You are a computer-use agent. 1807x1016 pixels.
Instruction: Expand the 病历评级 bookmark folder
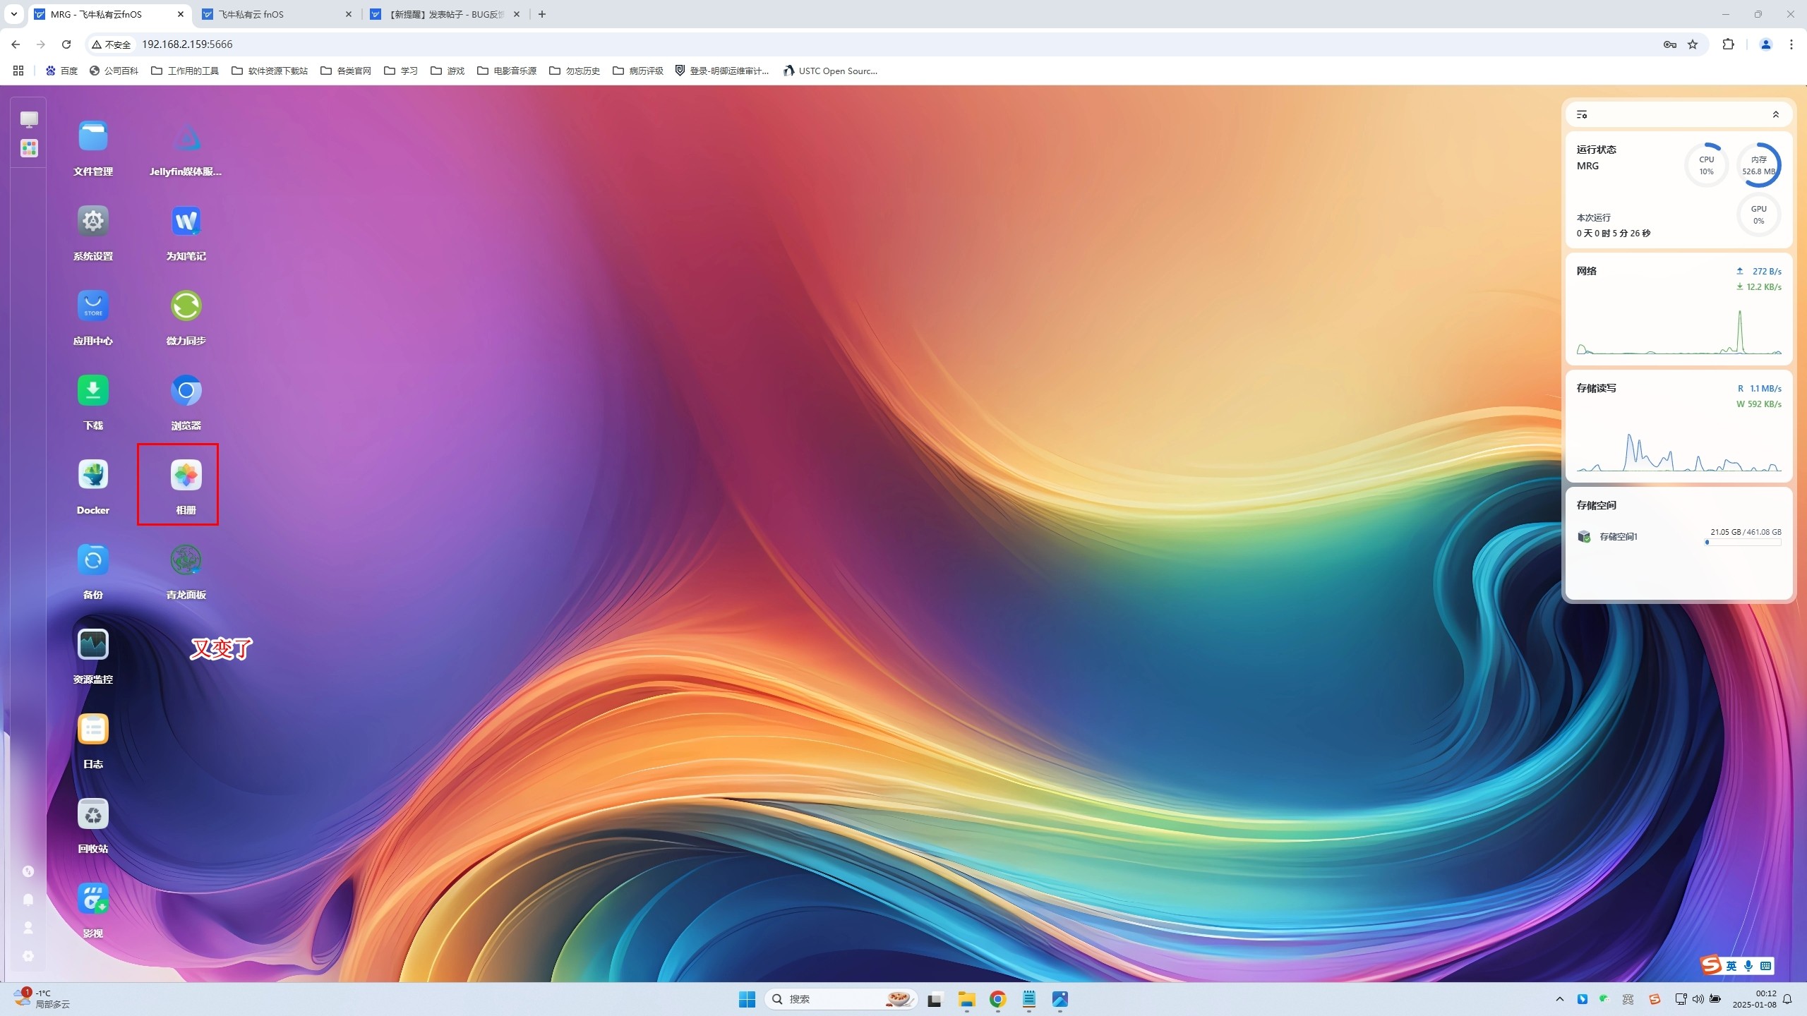tap(638, 71)
